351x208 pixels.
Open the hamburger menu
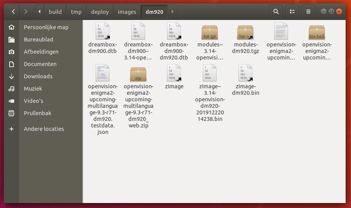coord(308,12)
